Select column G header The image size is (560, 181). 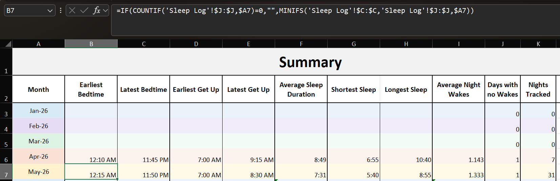(354, 44)
